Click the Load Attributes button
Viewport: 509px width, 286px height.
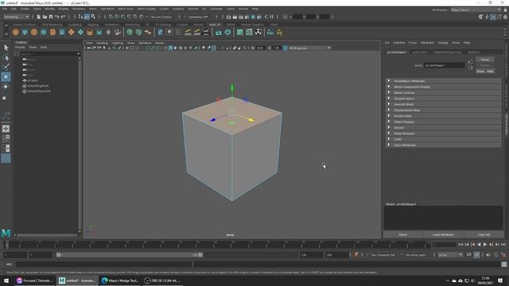pyautogui.click(x=443, y=234)
